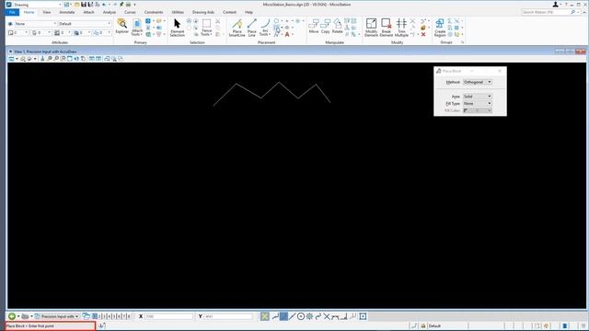Image resolution: width=589 pixels, height=331 pixels.
Task: Switch to the Utilities ribbon tab
Action: point(178,12)
